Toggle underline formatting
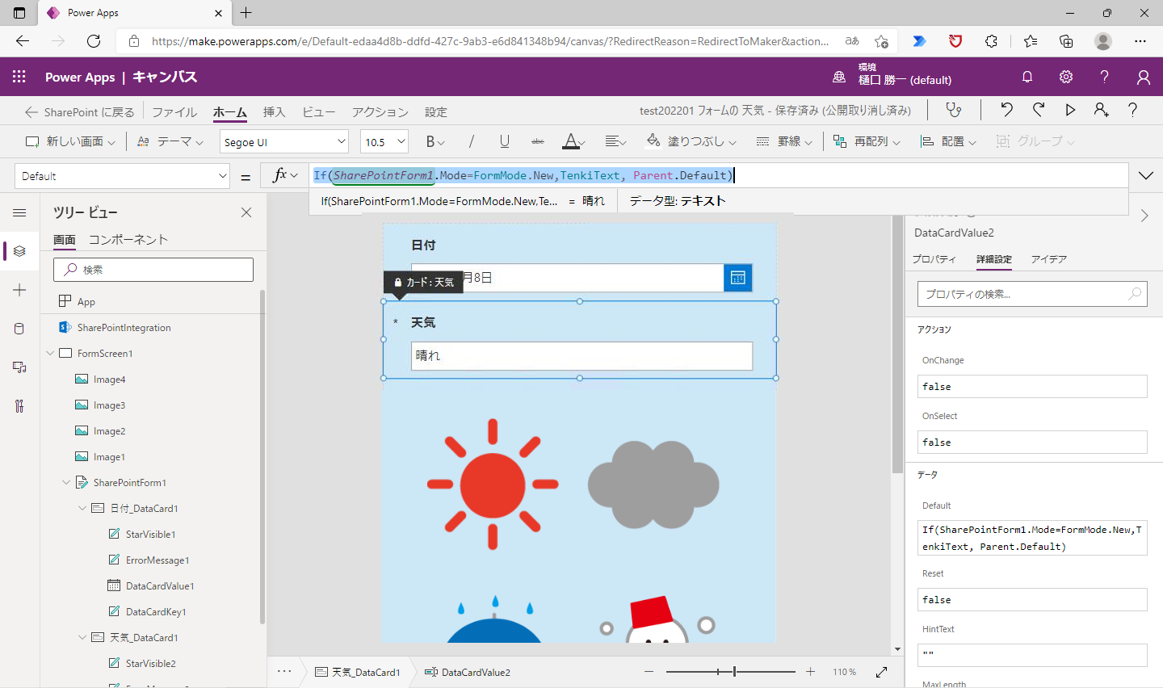Image resolution: width=1163 pixels, height=688 pixels. pos(504,141)
